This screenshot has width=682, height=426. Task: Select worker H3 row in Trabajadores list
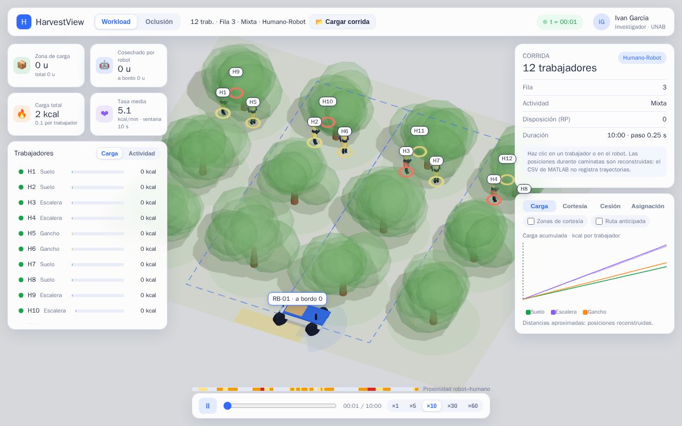coord(87,202)
